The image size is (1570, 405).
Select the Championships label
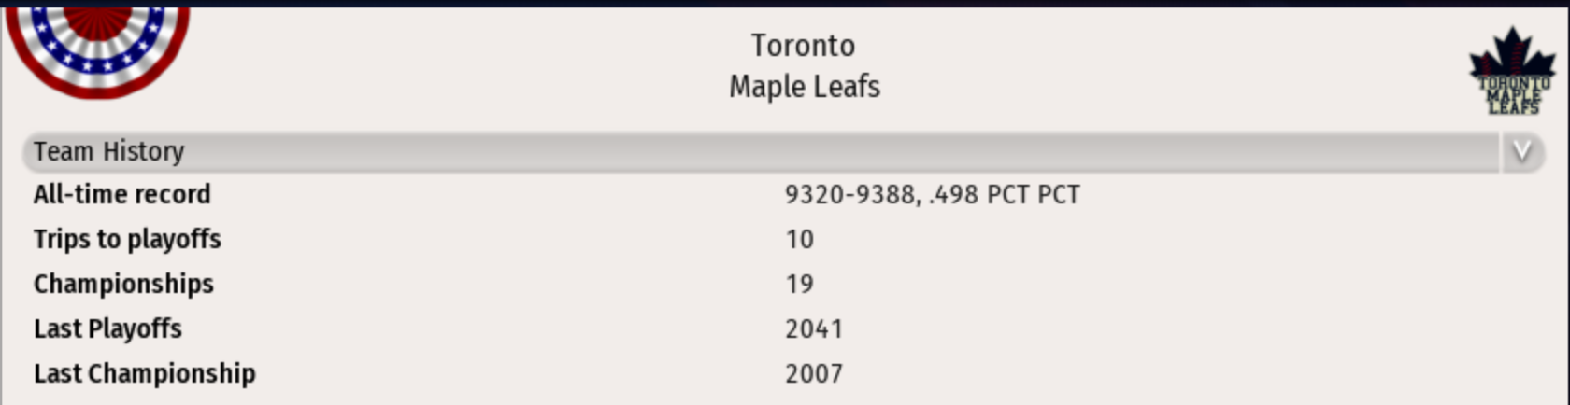123,284
